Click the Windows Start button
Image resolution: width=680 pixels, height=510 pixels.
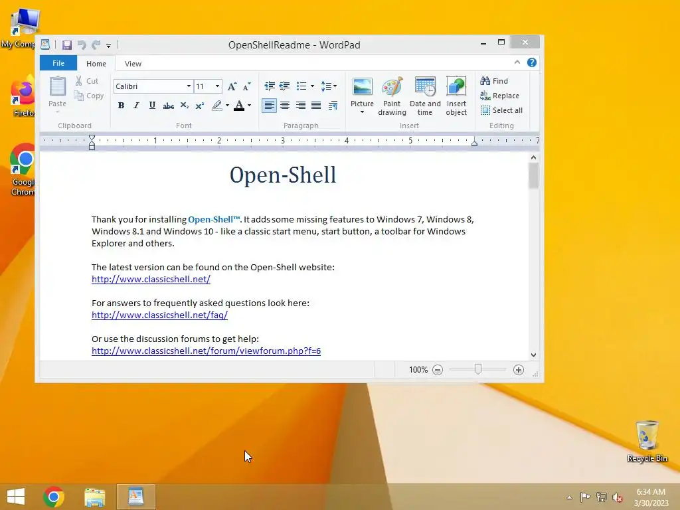pos(16,496)
